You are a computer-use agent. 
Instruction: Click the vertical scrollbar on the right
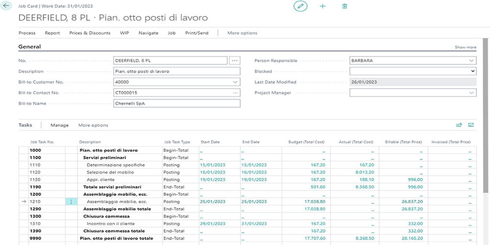tap(486, 122)
